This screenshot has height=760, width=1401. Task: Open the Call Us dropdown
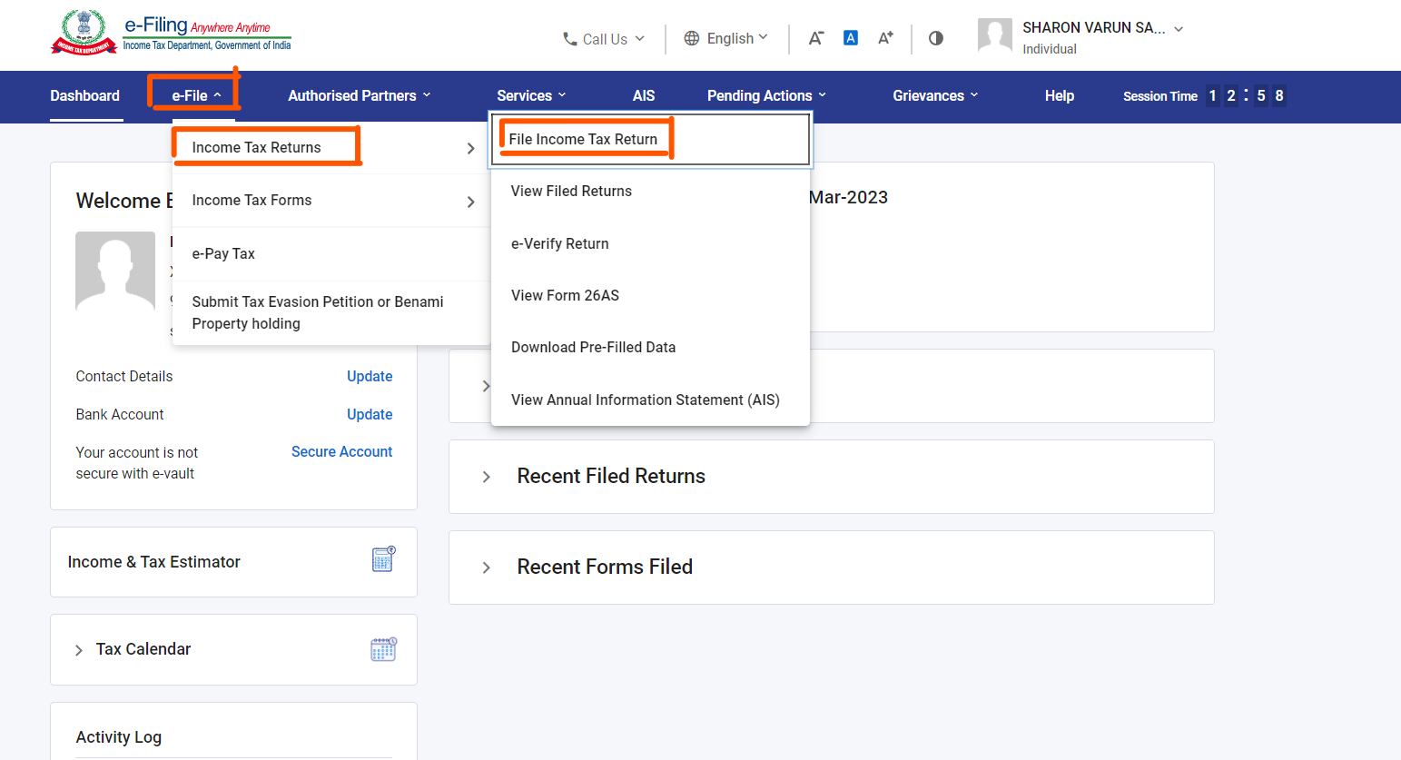tap(604, 38)
